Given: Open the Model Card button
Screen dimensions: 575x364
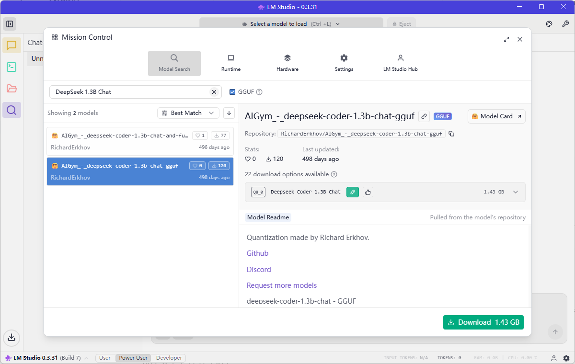Looking at the screenshot, I should [x=496, y=116].
